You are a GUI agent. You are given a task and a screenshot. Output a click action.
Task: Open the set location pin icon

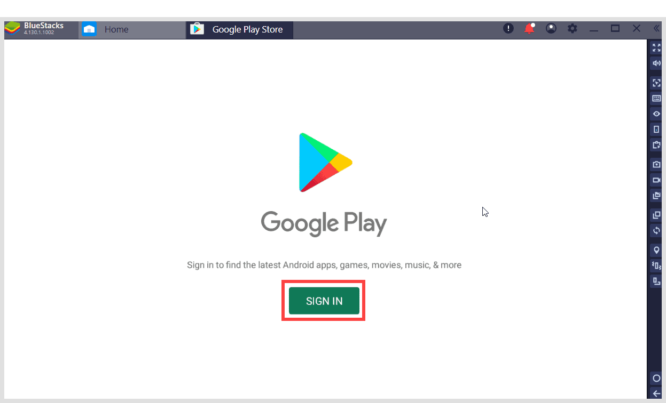pos(657,250)
